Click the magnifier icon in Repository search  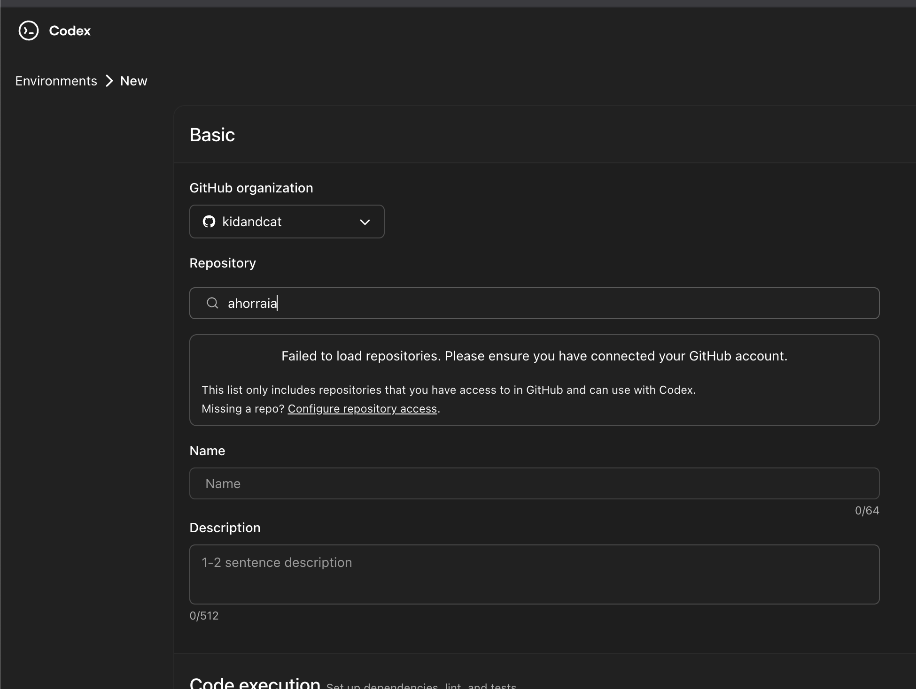coord(212,303)
